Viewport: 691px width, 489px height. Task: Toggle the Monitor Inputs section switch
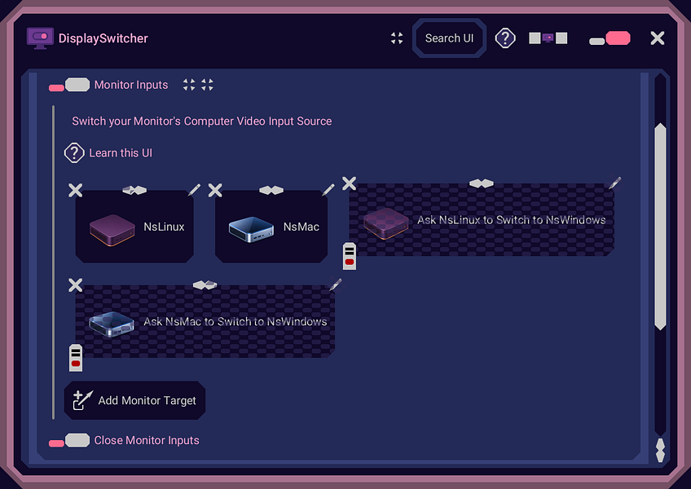69,85
